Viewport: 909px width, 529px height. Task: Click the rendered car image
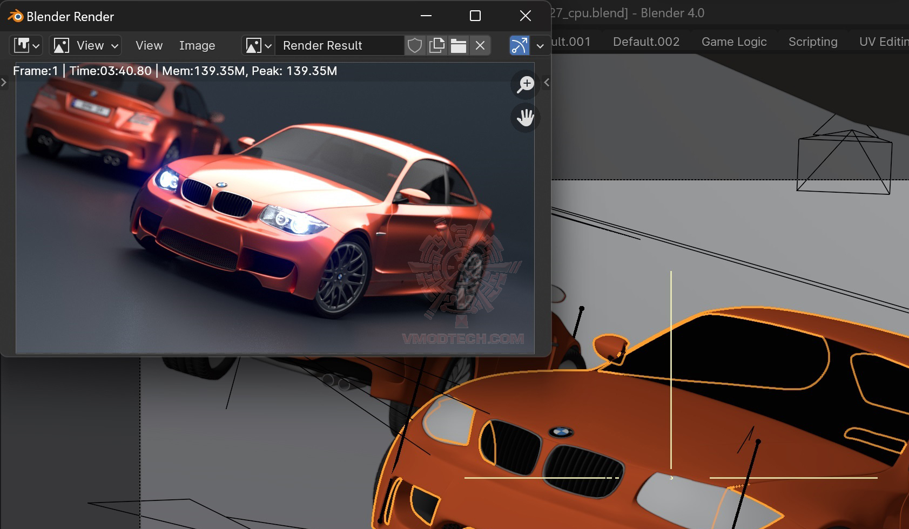[x=275, y=208]
